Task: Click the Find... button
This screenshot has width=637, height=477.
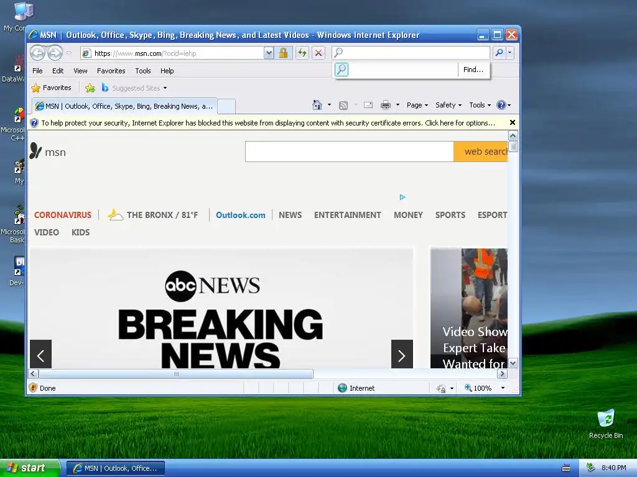Action: [x=473, y=70]
